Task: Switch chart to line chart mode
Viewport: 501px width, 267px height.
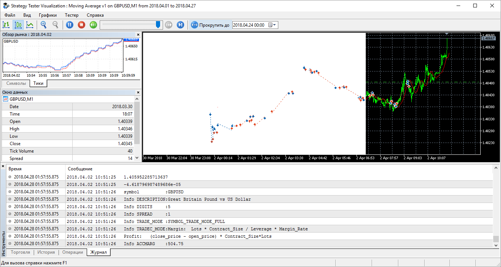Action: point(30,25)
